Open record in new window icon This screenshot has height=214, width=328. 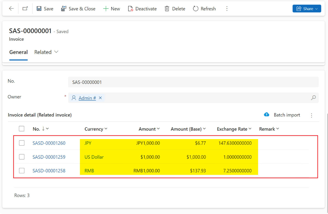pyautogui.click(x=25, y=9)
